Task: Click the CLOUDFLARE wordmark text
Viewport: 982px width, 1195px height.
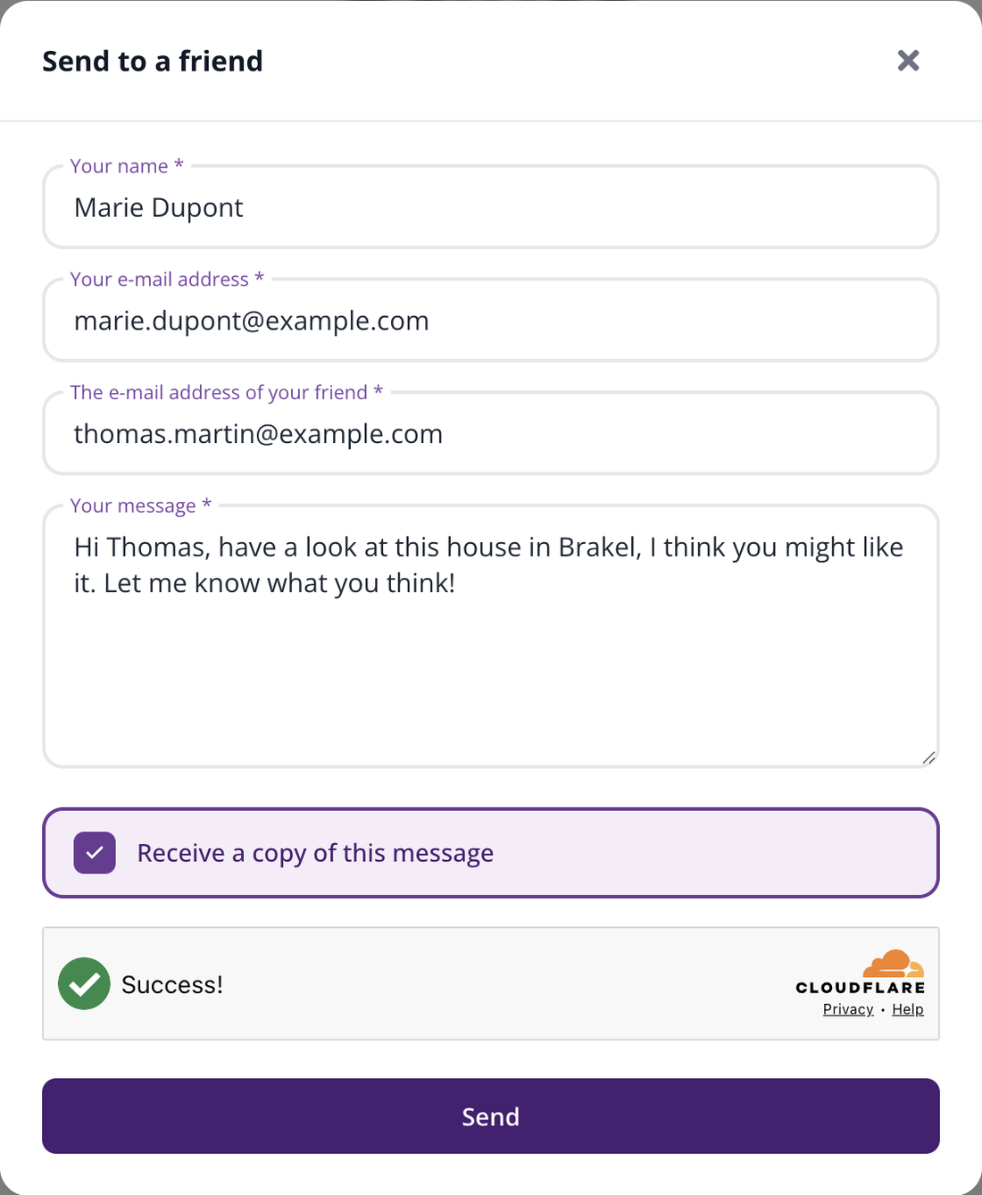Action: (861, 988)
